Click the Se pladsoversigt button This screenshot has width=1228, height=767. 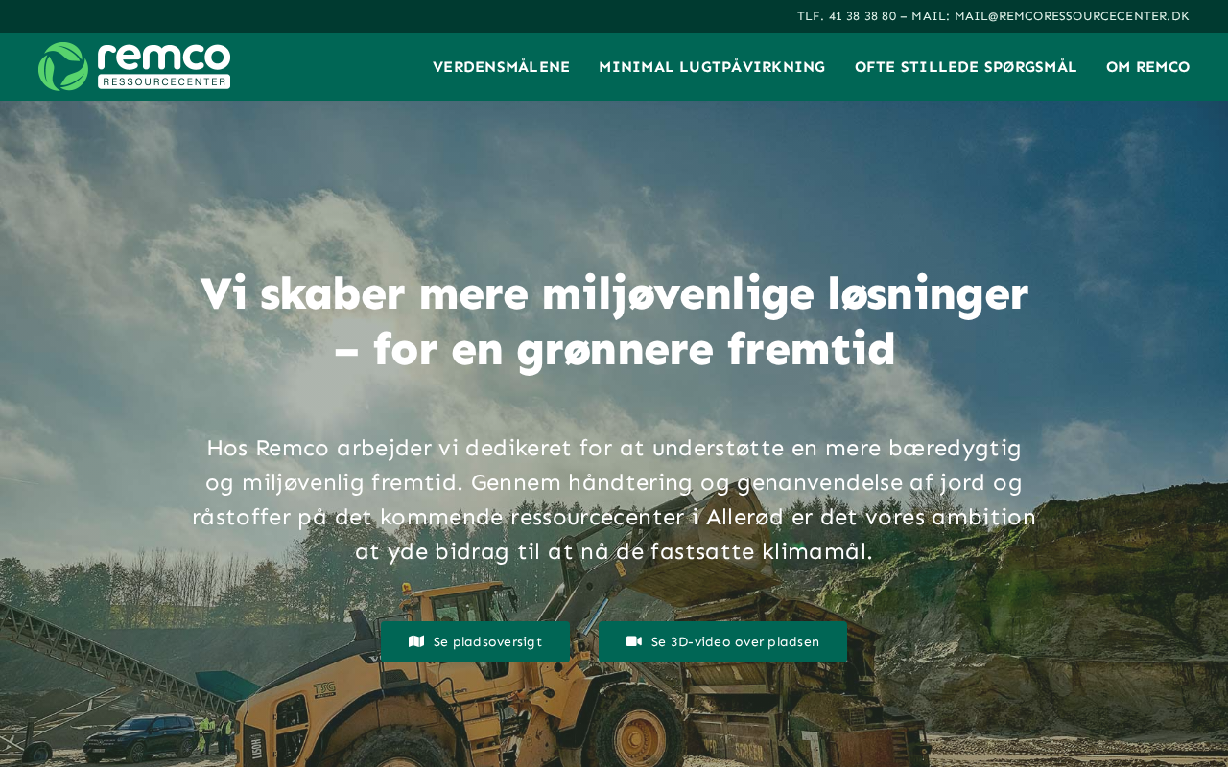[x=475, y=641]
